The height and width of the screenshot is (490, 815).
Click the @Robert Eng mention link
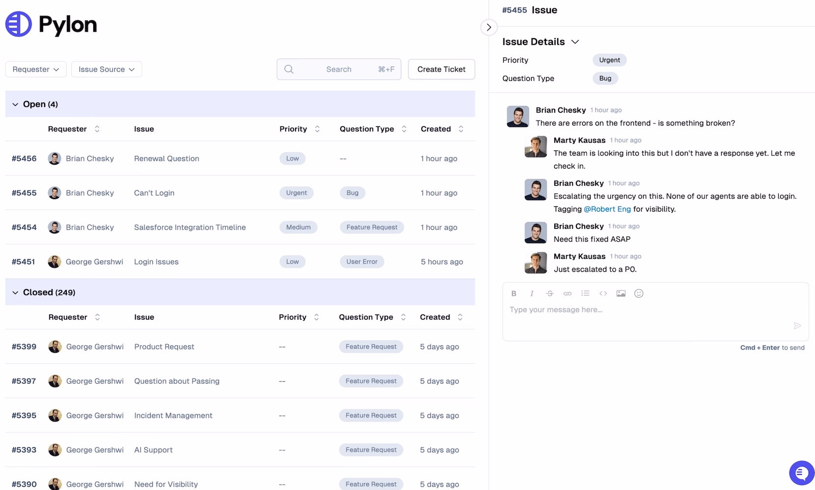(x=607, y=209)
